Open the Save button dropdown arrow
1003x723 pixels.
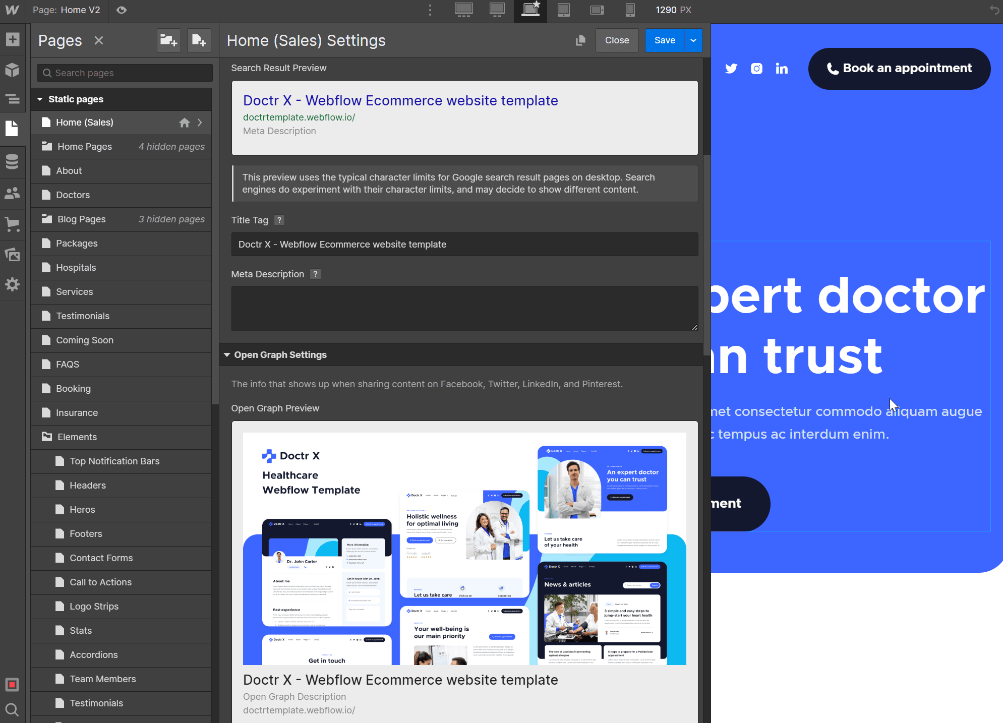[x=693, y=40]
